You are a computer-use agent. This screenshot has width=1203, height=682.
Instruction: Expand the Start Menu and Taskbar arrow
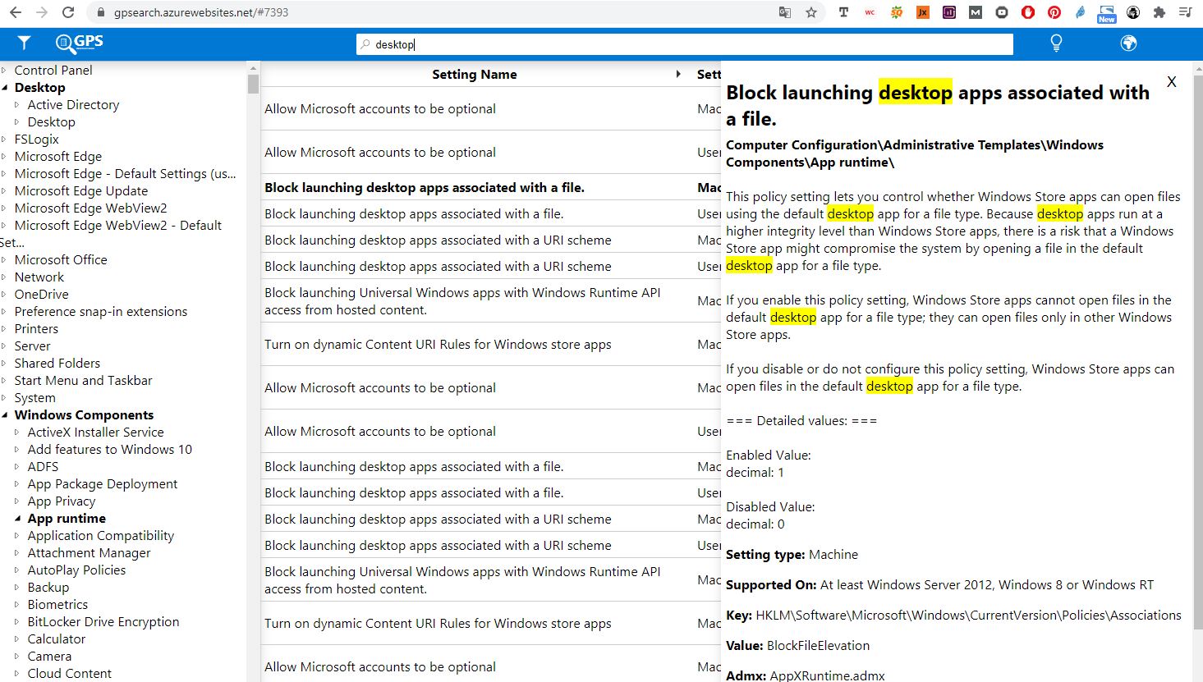[x=4, y=381]
